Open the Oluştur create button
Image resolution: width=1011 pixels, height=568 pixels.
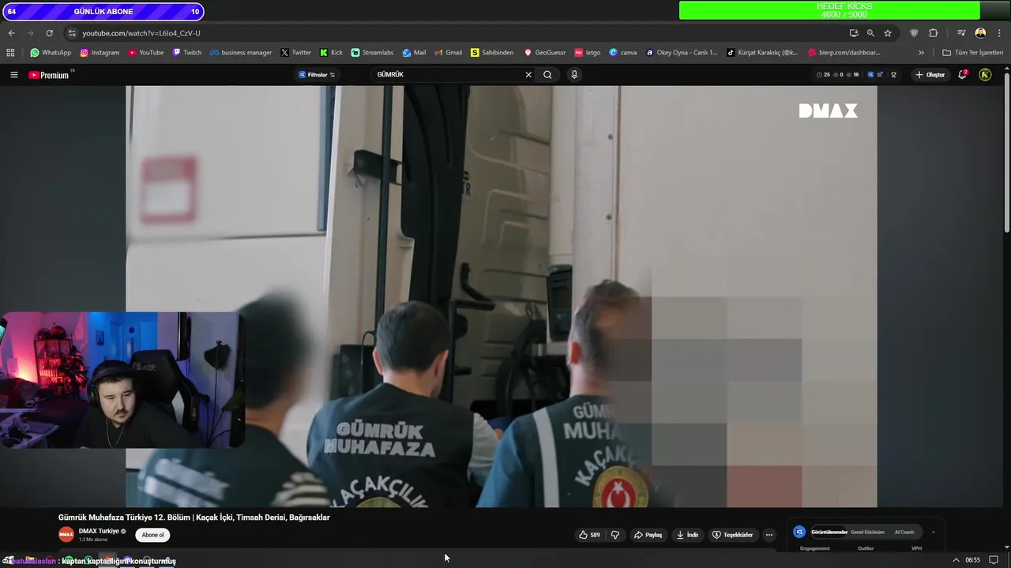point(930,75)
